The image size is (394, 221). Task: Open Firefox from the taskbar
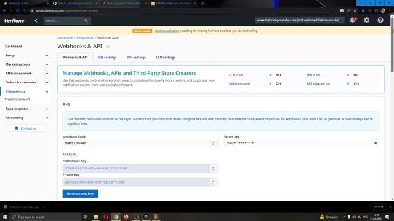pos(126,217)
